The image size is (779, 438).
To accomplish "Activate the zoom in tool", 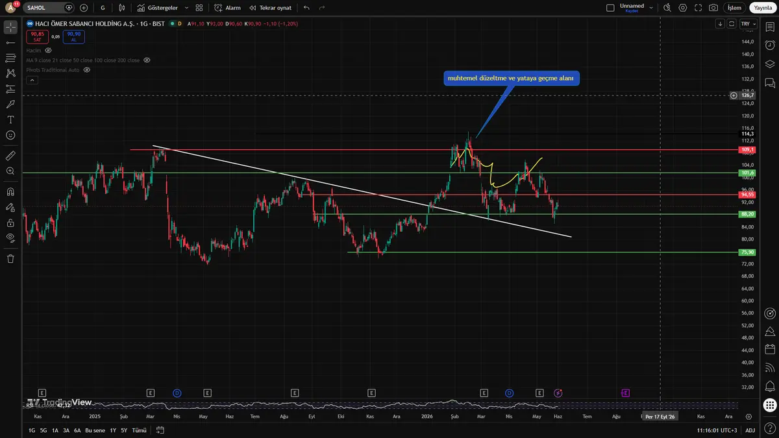I will click(10, 171).
